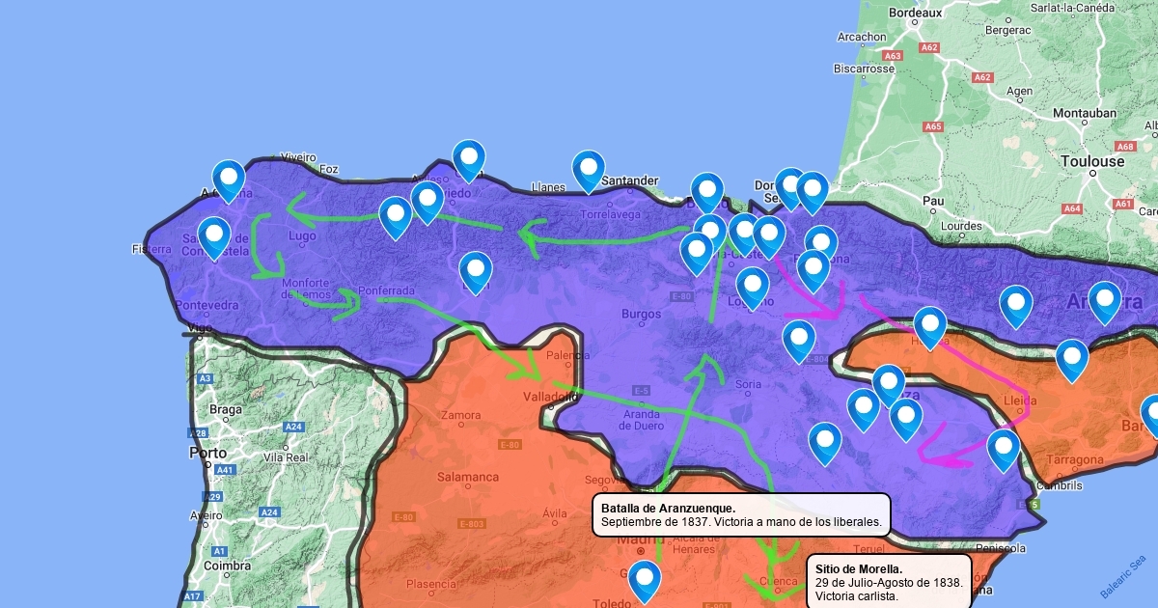Select the pin covering Huesca
Screen dimensions: 1158x608
(x=929, y=326)
